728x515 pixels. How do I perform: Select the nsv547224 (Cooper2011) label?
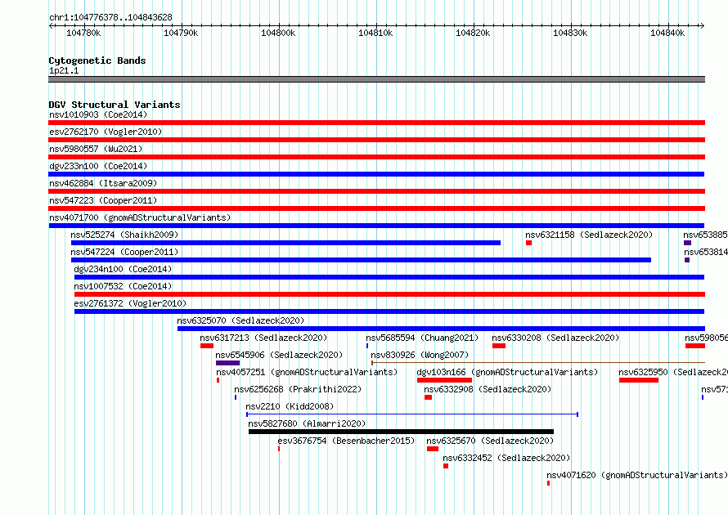coord(124,252)
